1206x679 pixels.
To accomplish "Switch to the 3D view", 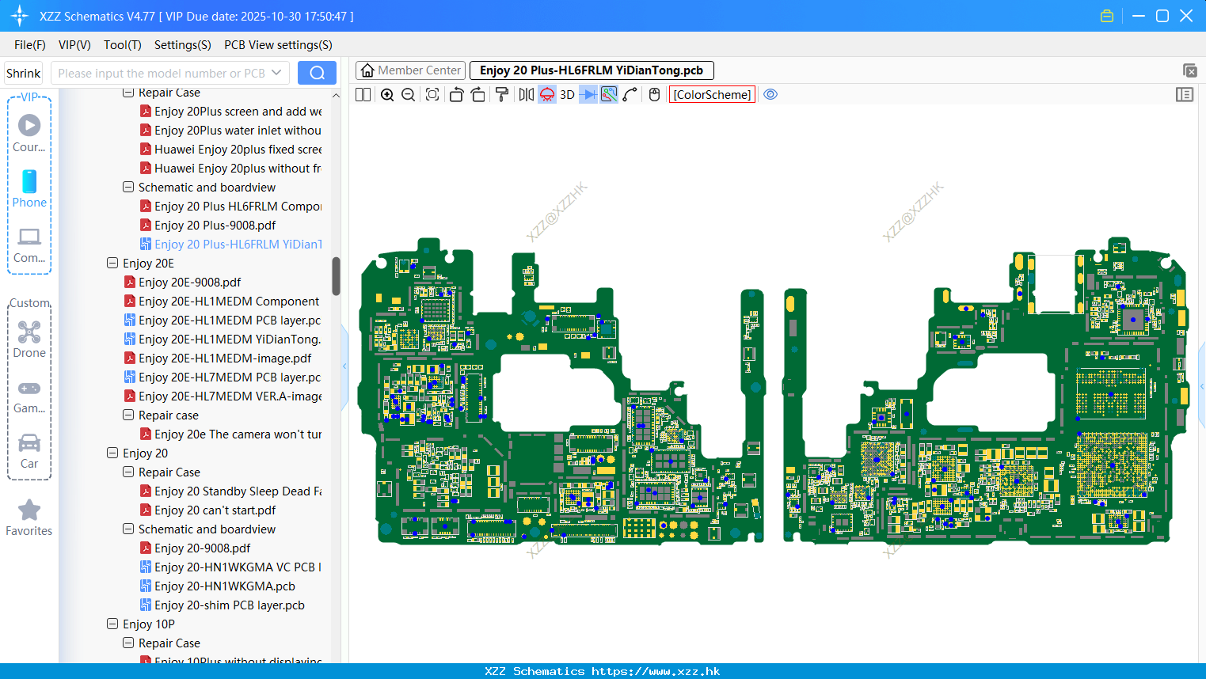I will [567, 94].
